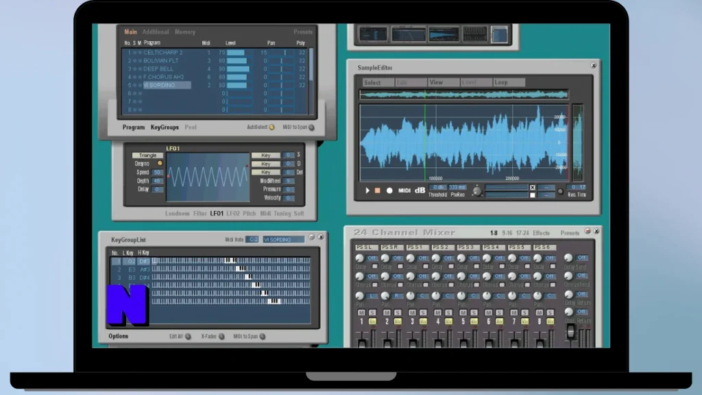702x395 pixels.
Task: Mute mixer channel 4
Action: [x=437, y=313]
